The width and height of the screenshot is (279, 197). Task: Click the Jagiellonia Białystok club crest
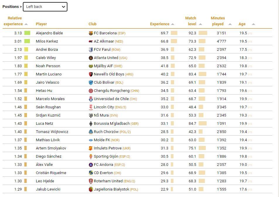91,189
